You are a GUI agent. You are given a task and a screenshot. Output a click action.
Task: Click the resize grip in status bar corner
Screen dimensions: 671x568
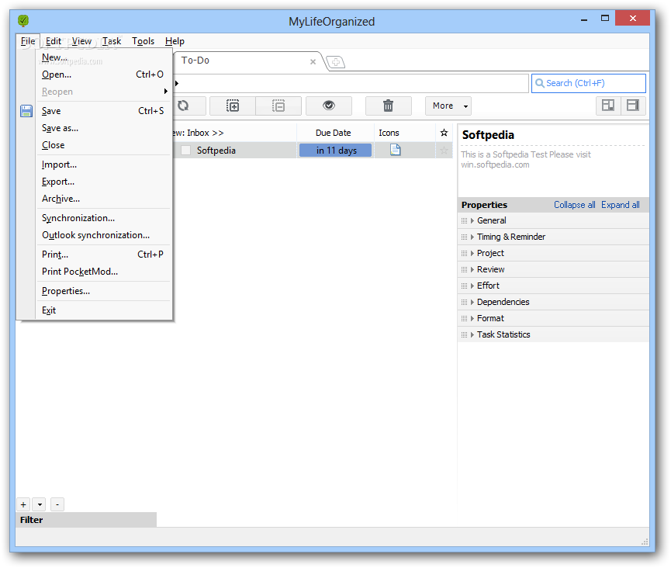(x=644, y=542)
